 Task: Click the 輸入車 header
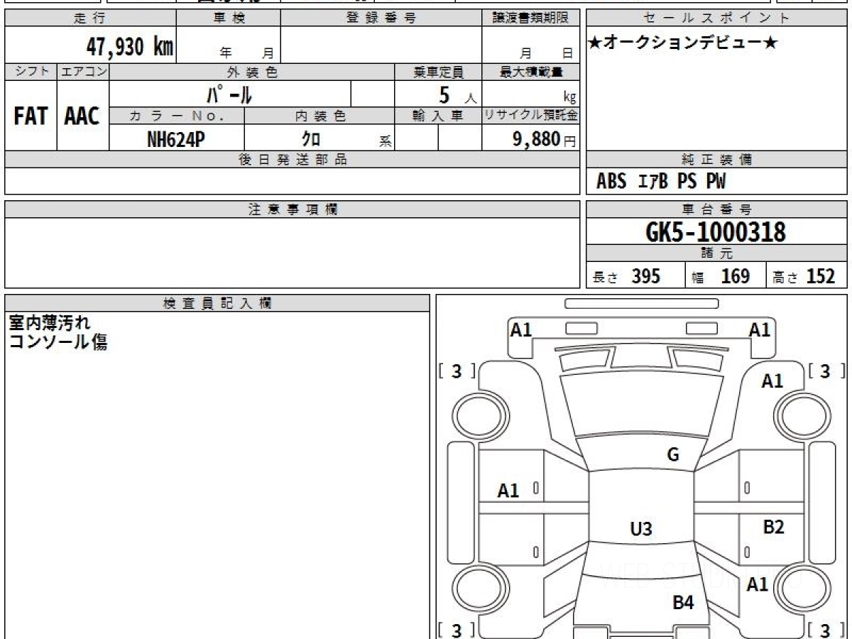point(438,116)
